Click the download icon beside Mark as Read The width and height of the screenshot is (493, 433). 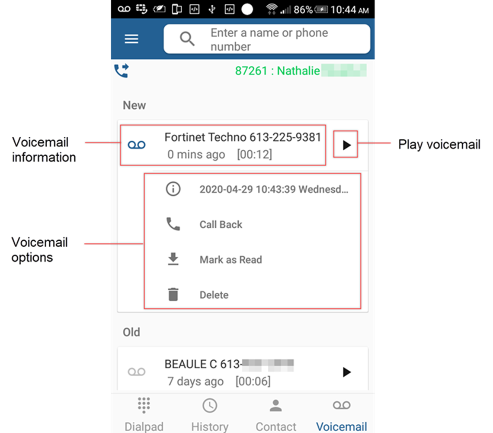click(x=173, y=259)
